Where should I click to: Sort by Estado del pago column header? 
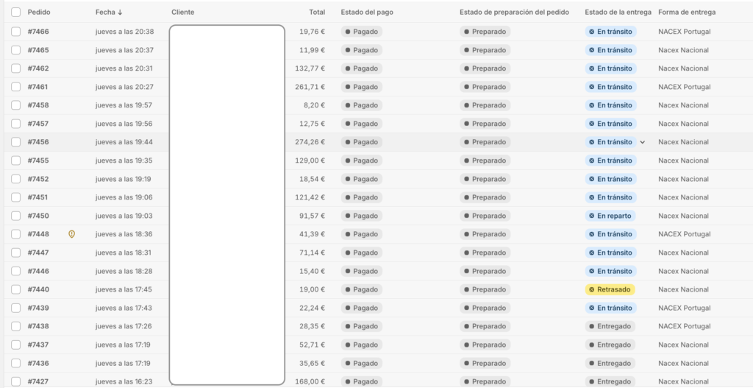[x=367, y=13]
